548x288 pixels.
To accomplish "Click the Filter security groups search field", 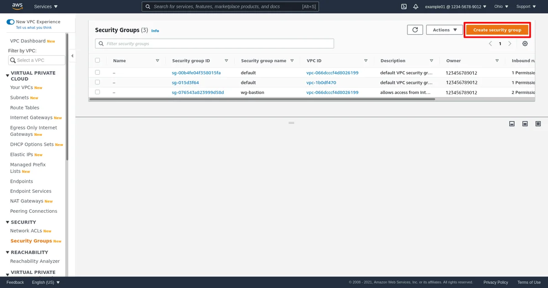I will click(x=215, y=44).
